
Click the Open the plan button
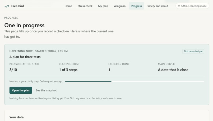[x=21, y=90]
